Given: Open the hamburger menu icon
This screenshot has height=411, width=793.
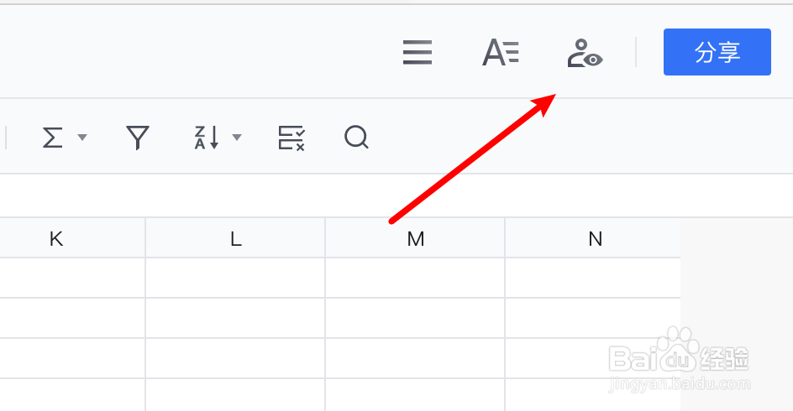Looking at the screenshot, I should [418, 53].
